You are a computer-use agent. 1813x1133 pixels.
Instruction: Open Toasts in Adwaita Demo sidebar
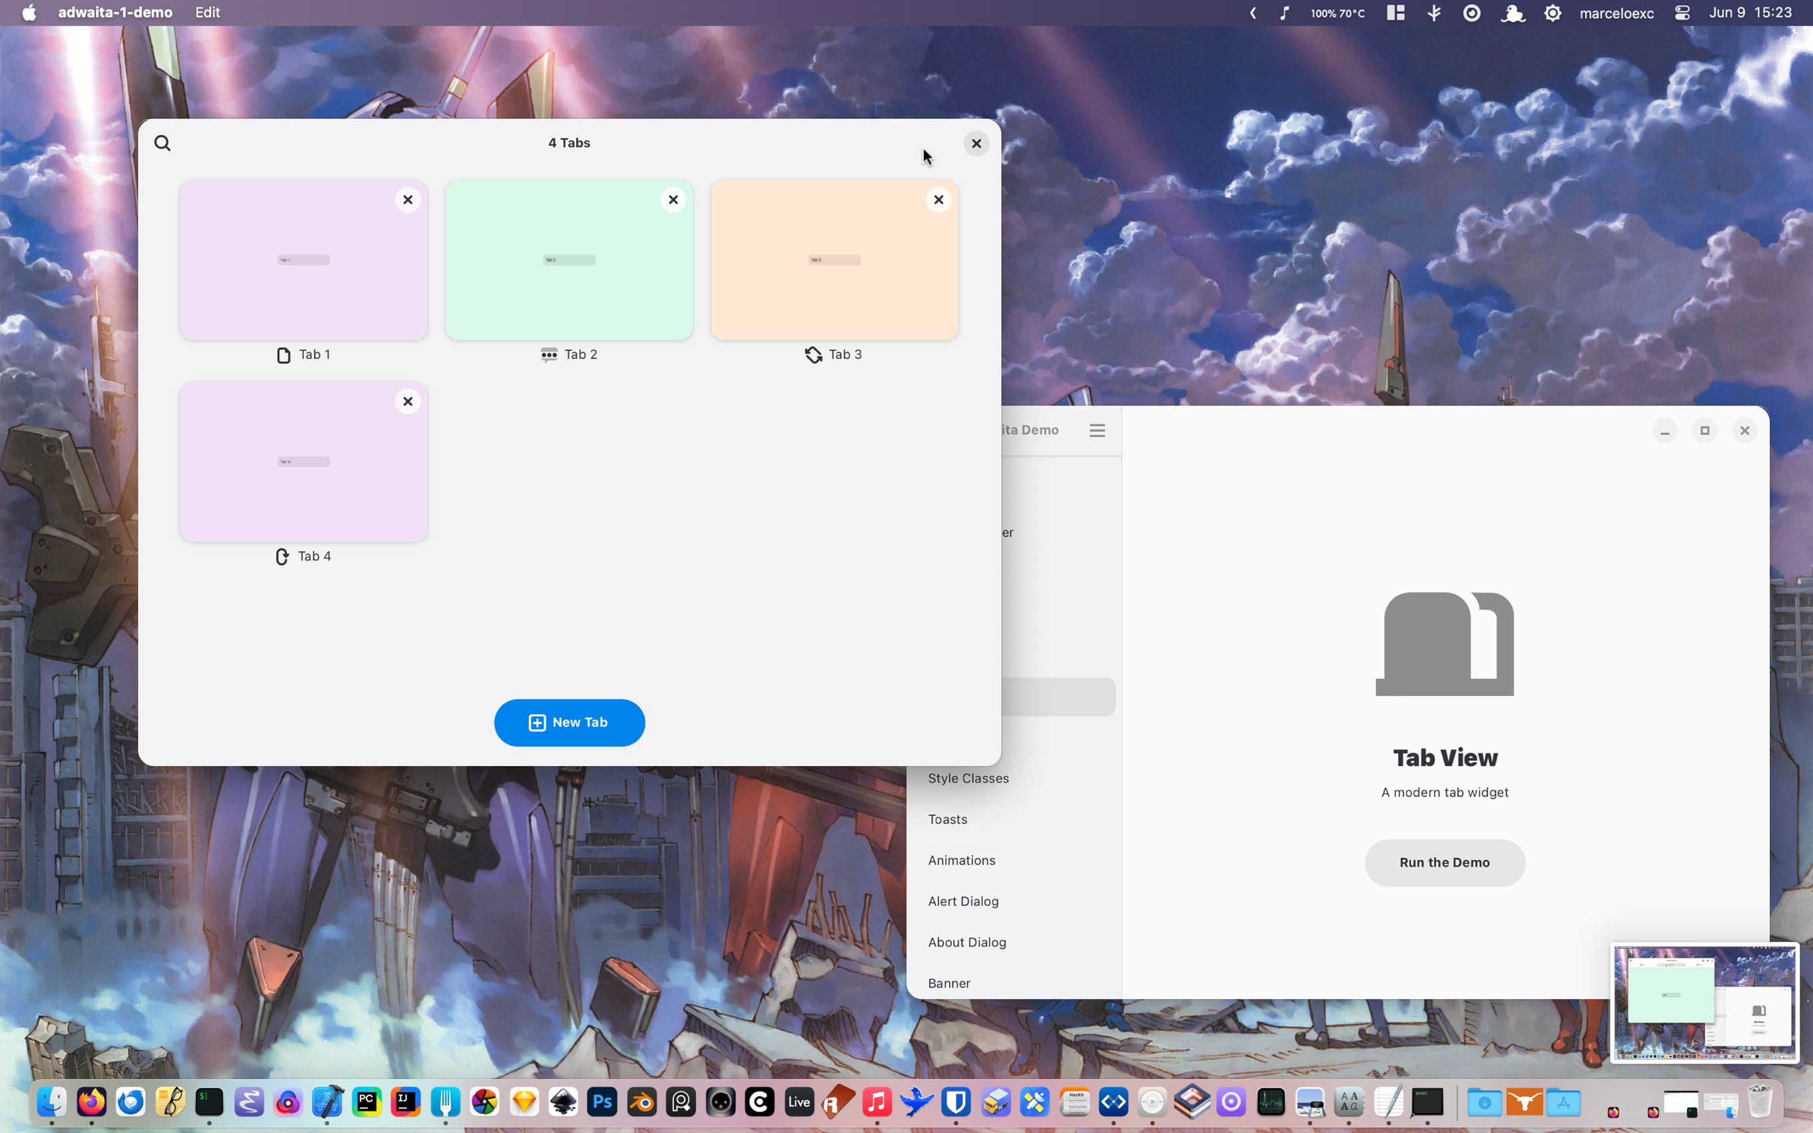pyautogui.click(x=948, y=819)
